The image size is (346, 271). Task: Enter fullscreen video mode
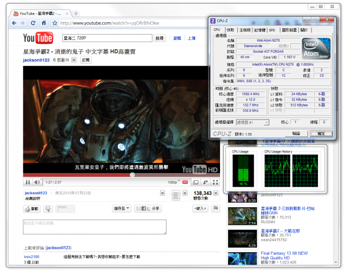pyautogui.click(x=215, y=182)
